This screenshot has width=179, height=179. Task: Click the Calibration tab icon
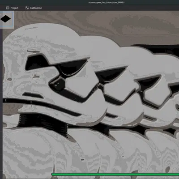coord(27,8)
